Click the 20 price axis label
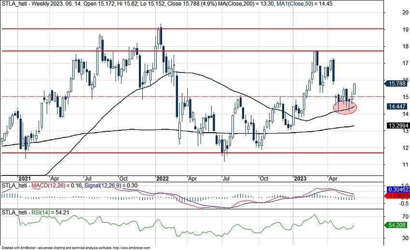Screen dimensions: 410x250 (x=405, y=12)
